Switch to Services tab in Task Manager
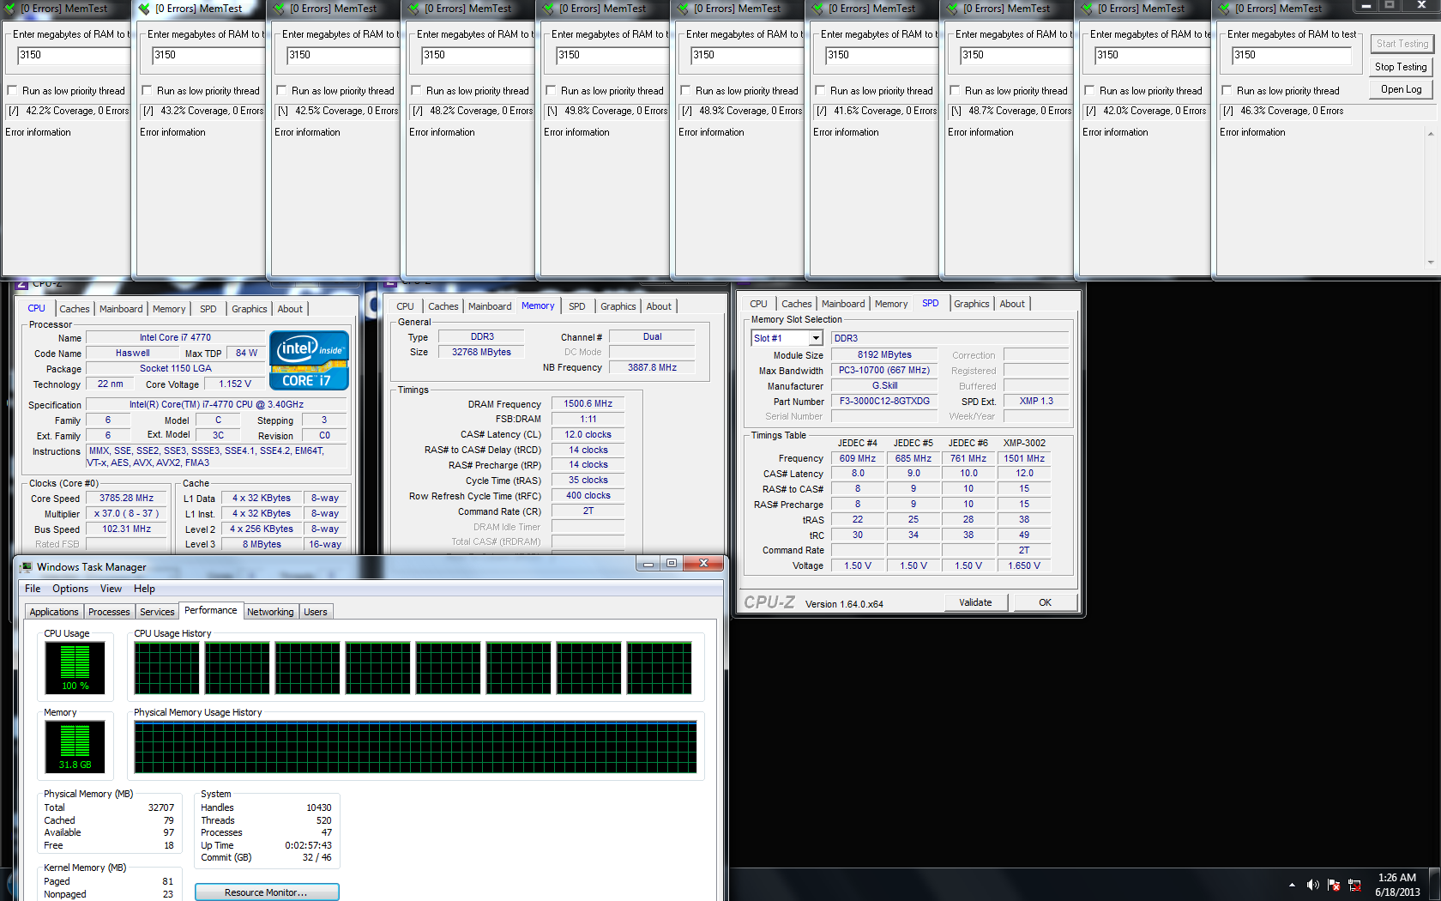This screenshot has width=1441, height=901. 157,612
